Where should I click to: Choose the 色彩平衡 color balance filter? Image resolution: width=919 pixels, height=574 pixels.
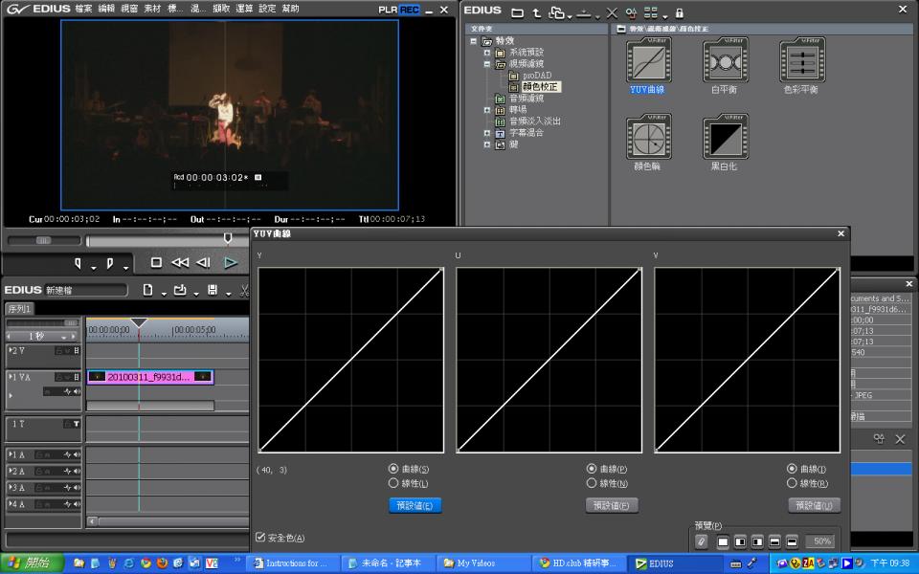(801, 61)
